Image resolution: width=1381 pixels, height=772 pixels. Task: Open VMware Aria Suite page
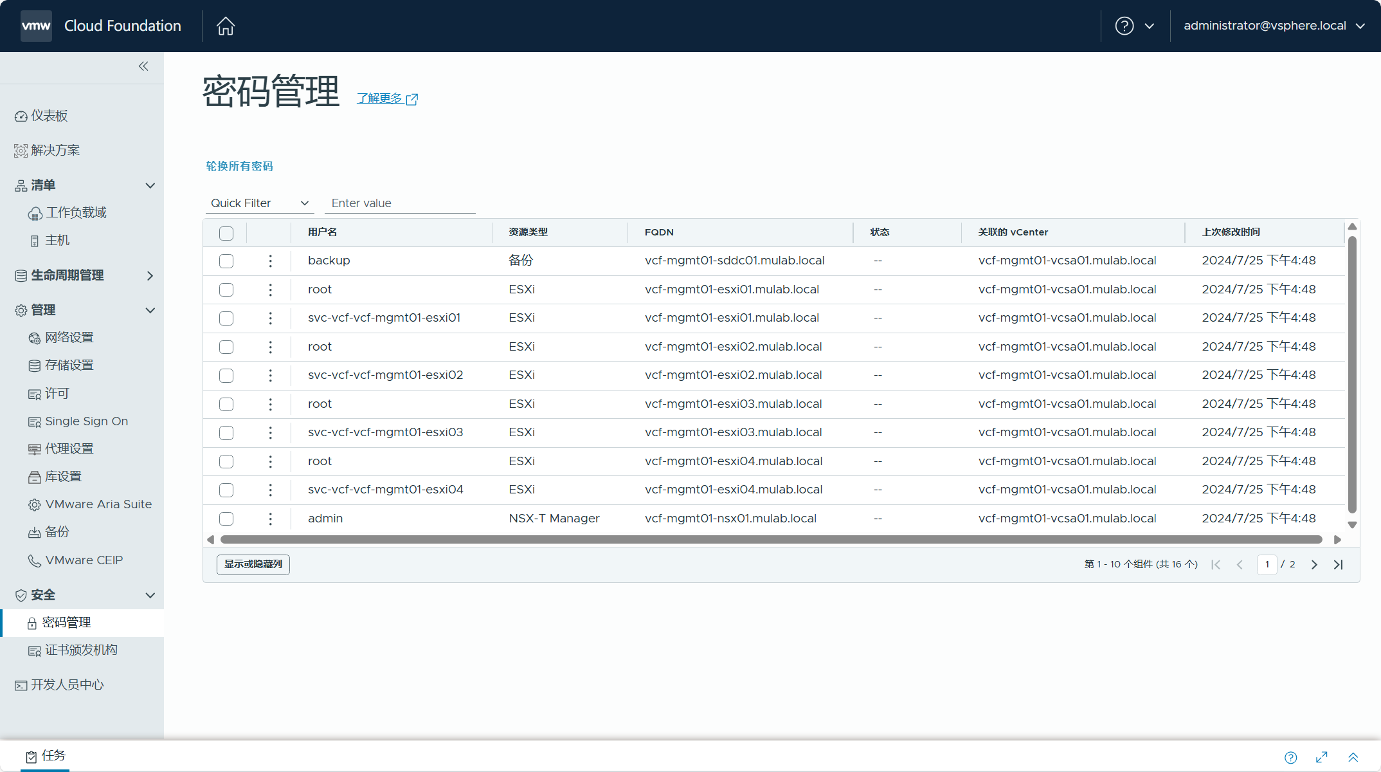tap(89, 504)
